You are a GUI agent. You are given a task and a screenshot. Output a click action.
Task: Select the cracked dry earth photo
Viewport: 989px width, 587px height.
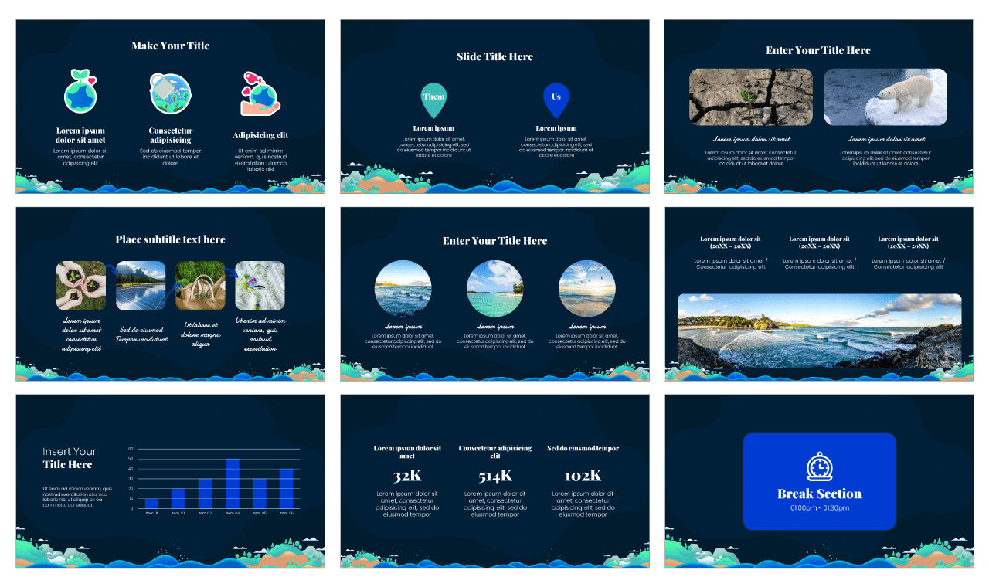[751, 97]
